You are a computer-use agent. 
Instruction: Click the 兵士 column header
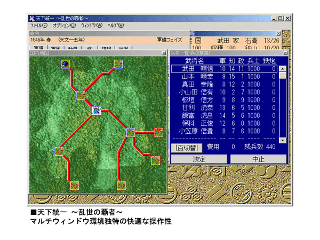[253, 61]
